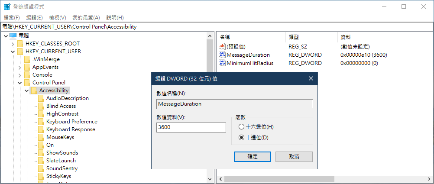Open the 我的最愛(A) menu
Image resolution: width=434 pixels, height=184 pixels.
coord(86,18)
